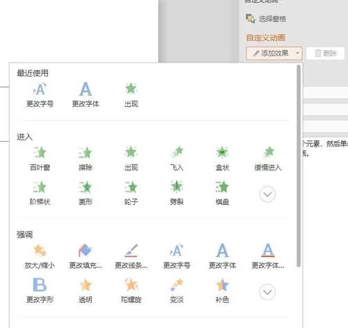Apply 透明 emphasis effect
Image resolution: width=348 pixels, height=328 pixels.
pos(86,290)
